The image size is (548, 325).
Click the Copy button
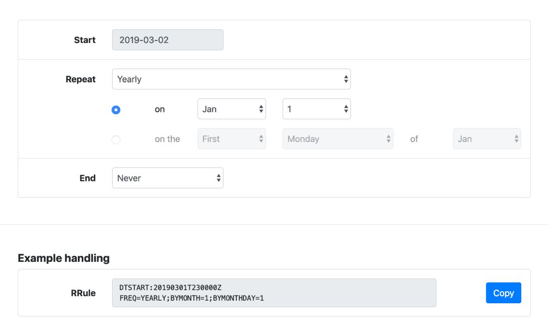click(x=503, y=293)
